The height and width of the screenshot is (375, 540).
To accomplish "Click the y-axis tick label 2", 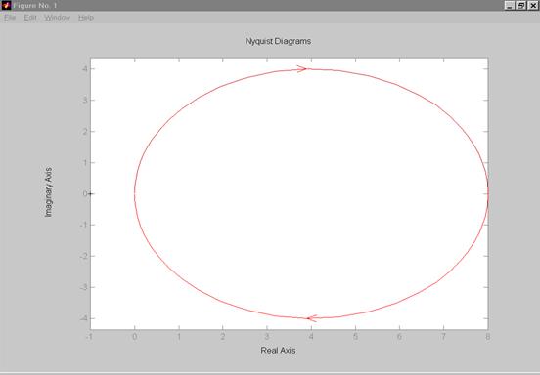I will [x=85, y=131].
